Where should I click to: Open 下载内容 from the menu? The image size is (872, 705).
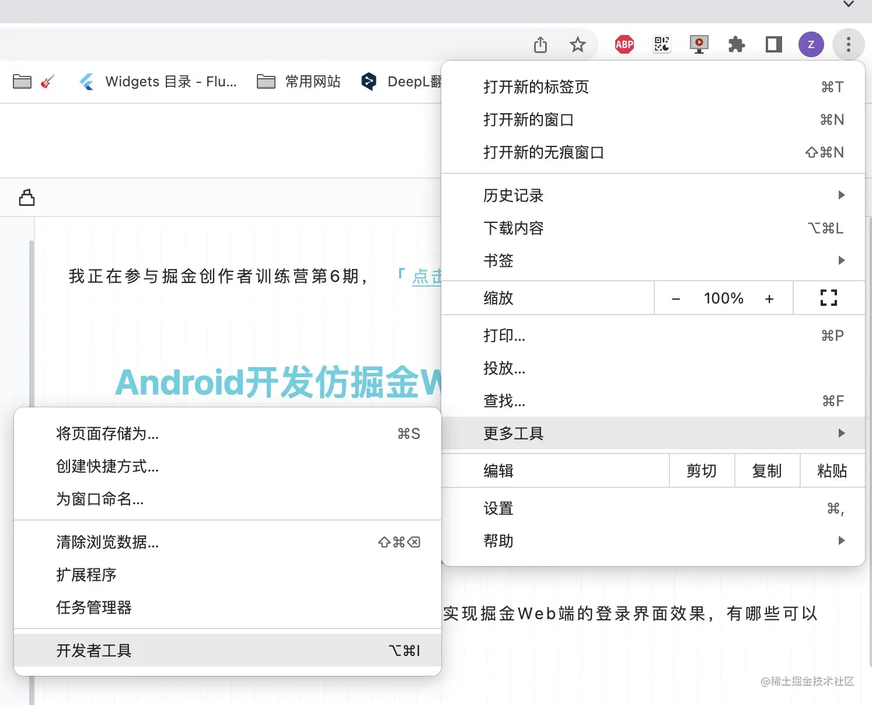click(653, 228)
